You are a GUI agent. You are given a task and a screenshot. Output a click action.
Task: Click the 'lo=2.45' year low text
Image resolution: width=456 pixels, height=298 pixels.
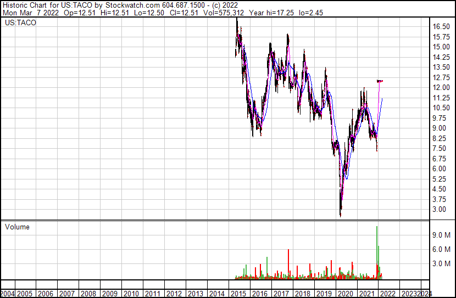point(311,13)
